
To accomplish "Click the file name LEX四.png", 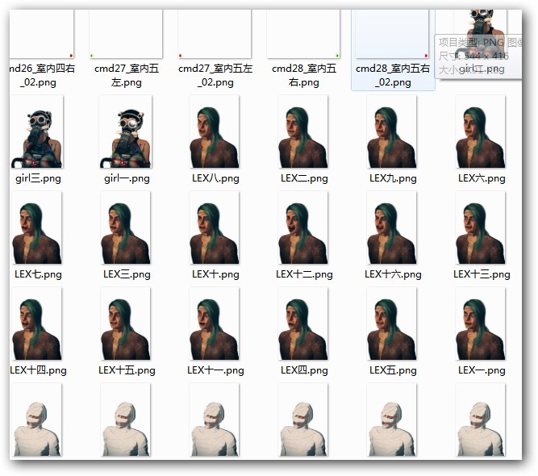I will coord(304,370).
